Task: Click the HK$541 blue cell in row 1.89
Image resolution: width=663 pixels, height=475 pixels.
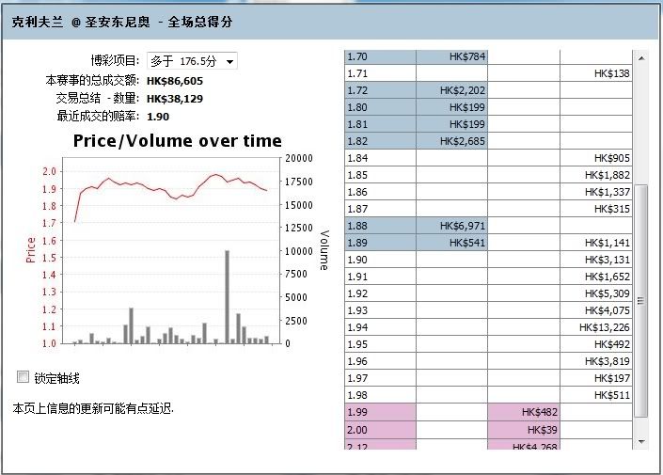Action: (451, 243)
